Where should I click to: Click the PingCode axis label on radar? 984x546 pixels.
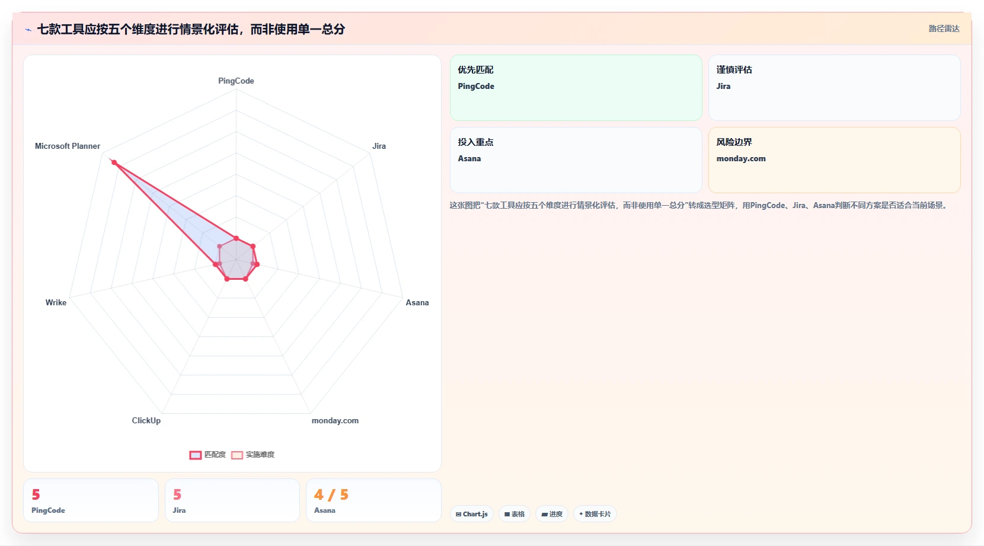point(236,81)
